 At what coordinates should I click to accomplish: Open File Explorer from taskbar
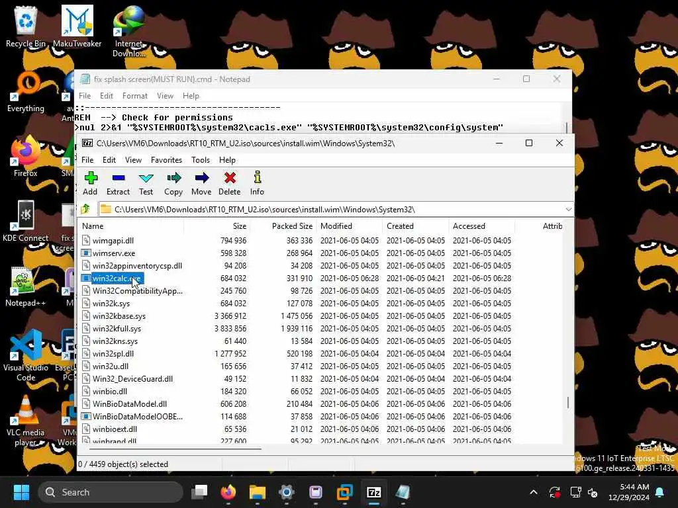pos(258,492)
